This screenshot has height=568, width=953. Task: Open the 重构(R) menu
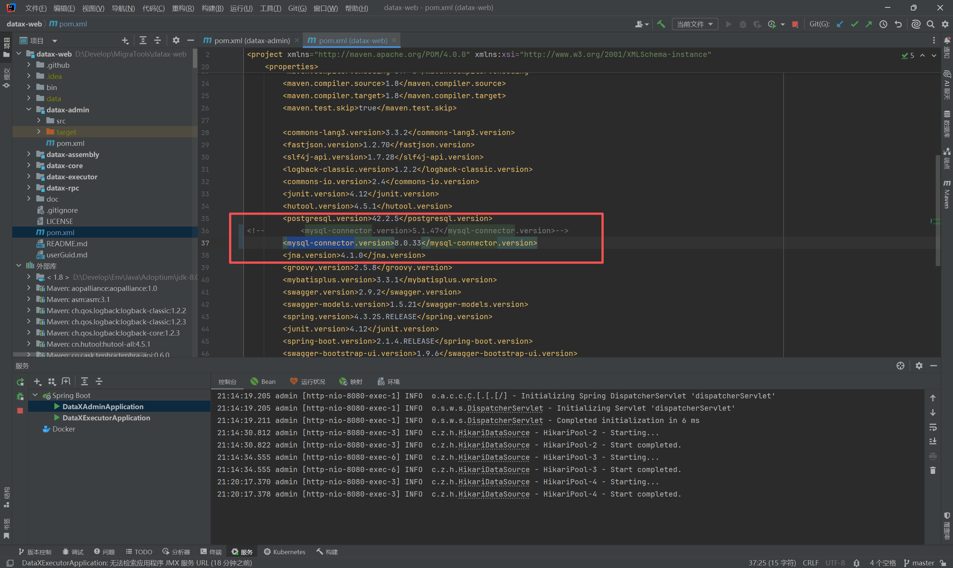[183, 8]
